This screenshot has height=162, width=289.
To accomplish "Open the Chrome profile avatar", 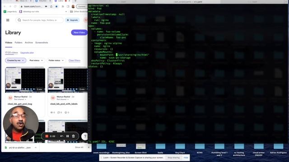I will pyautogui.click(x=73, y=6).
